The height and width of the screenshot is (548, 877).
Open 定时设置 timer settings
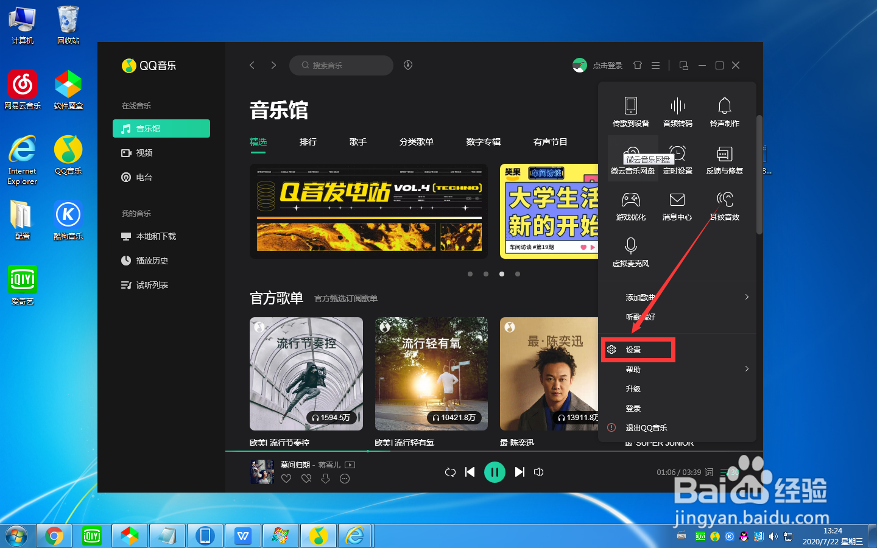pyautogui.click(x=678, y=160)
